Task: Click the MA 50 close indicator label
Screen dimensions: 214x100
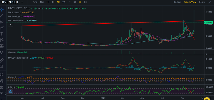Action: (x=15, y=17)
